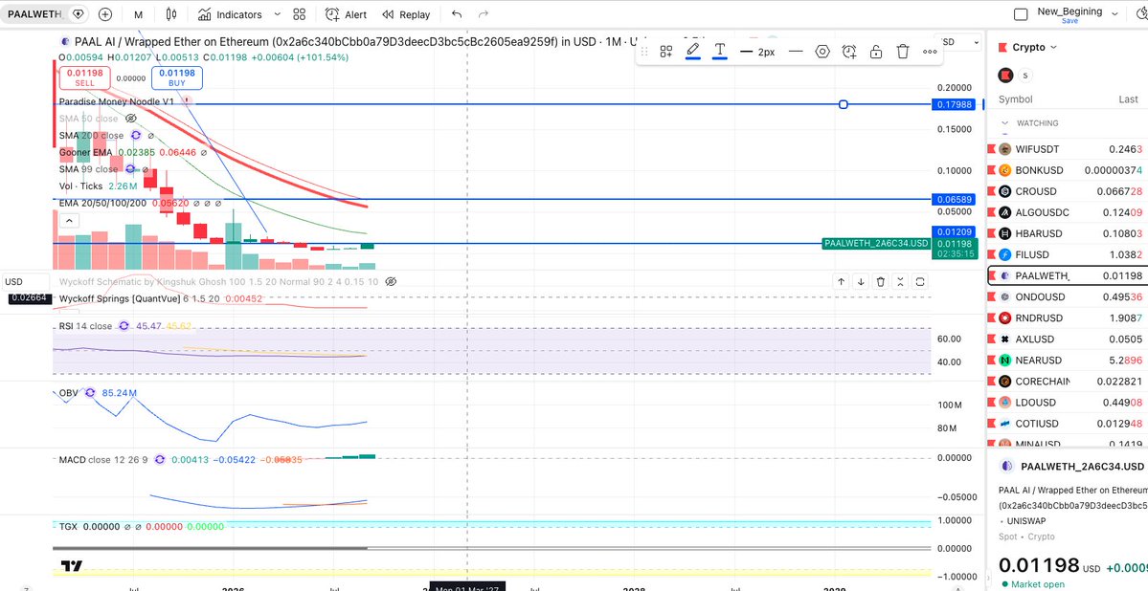Open the three-dot more options menu
Image resolution: width=1148 pixels, height=591 pixels.
(x=929, y=52)
